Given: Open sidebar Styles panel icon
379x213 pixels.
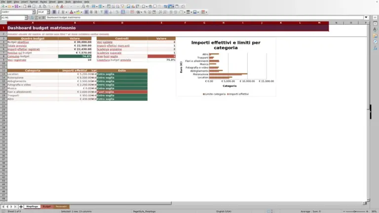Looking at the screenshot, I should pyautogui.click(x=375, y=30).
